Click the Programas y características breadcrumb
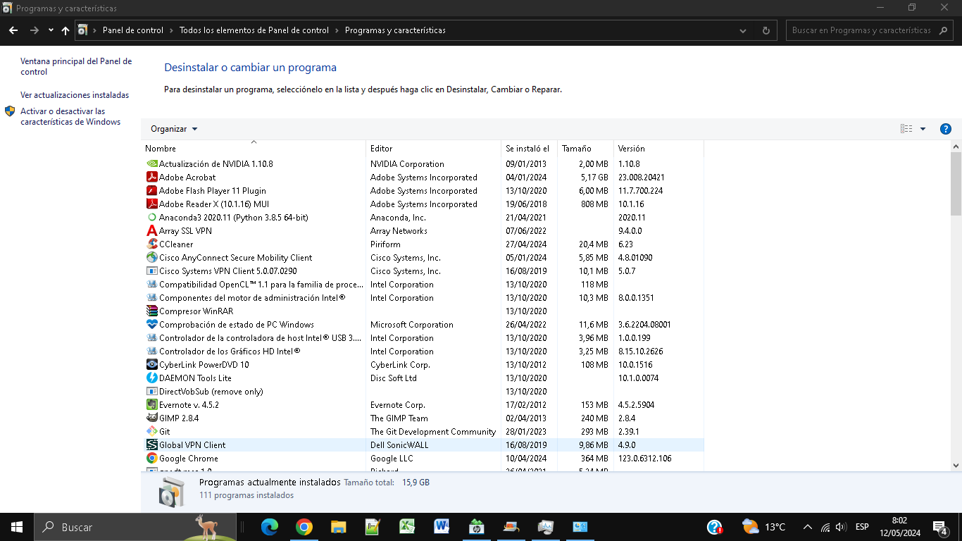This screenshot has width=962, height=541. pos(395,30)
